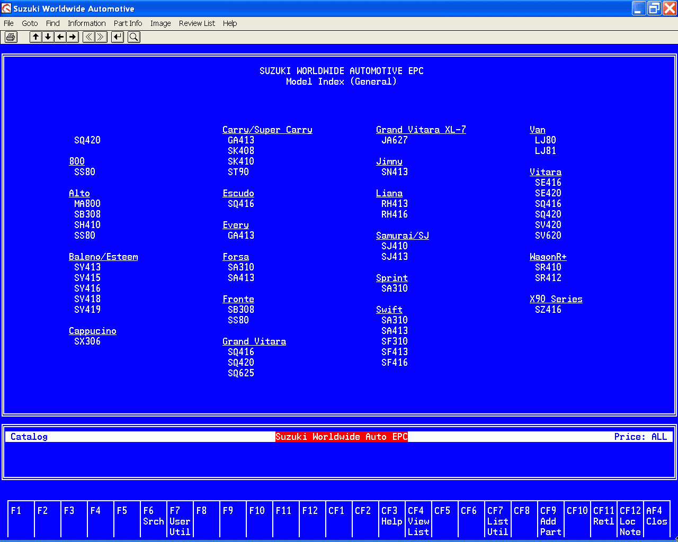Select model code SZ416 under X90 Series
The image size is (678, 542).
pyautogui.click(x=548, y=310)
